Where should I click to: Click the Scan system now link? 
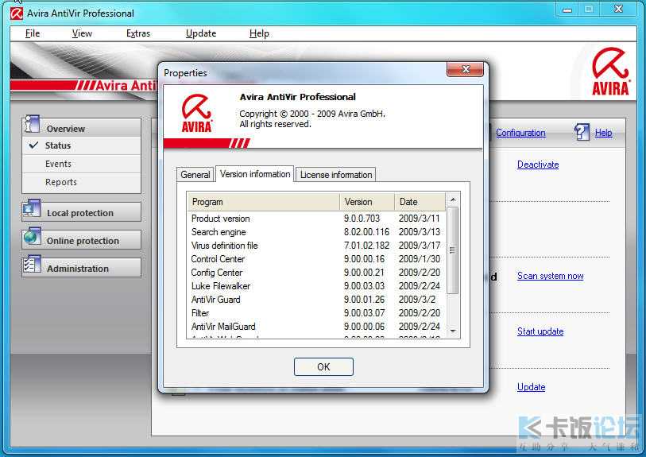click(551, 276)
